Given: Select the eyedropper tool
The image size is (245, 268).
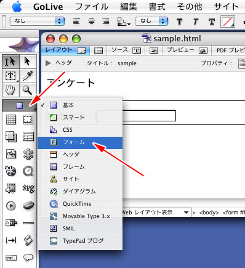Looking at the screenshot, I should click(28, 76).
